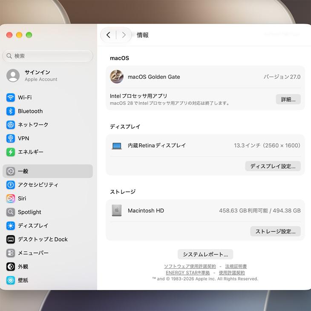
Task: Click the Intelプロセッサ用アプリ label
Action: pyautogui.click(x=138, y=96)
